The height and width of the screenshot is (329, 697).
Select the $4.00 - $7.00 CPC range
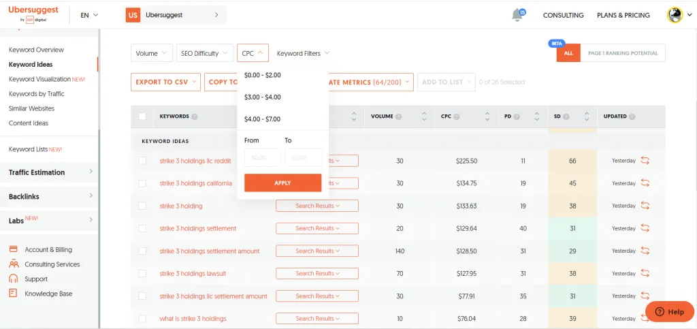point(262,119)
